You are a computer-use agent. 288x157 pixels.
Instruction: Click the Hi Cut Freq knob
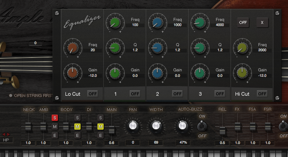(x=243, y=47)
